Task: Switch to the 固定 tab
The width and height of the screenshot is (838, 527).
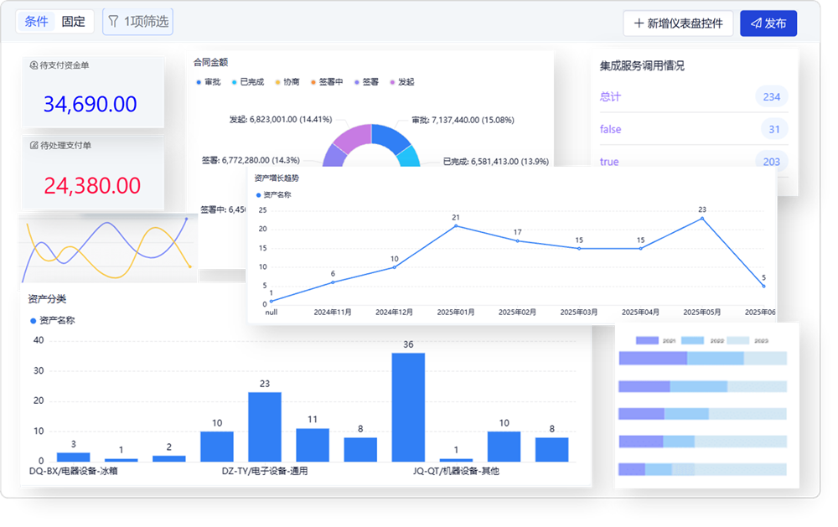Action: tap(73, 22)
